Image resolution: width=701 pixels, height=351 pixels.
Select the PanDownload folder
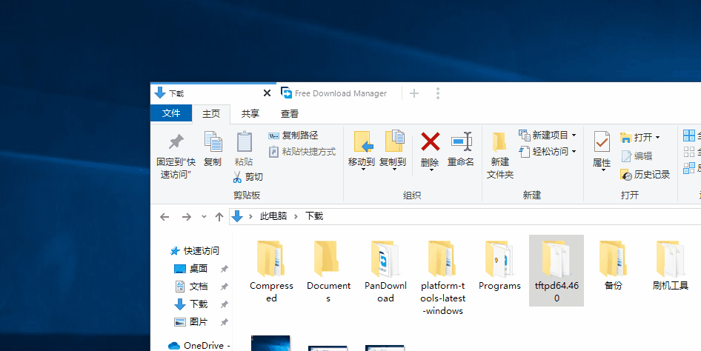(x=385, y=271)
